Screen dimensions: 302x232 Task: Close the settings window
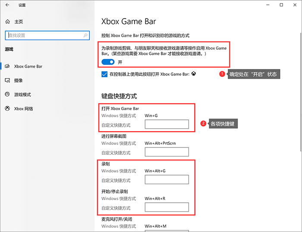(x=295, y=5)
